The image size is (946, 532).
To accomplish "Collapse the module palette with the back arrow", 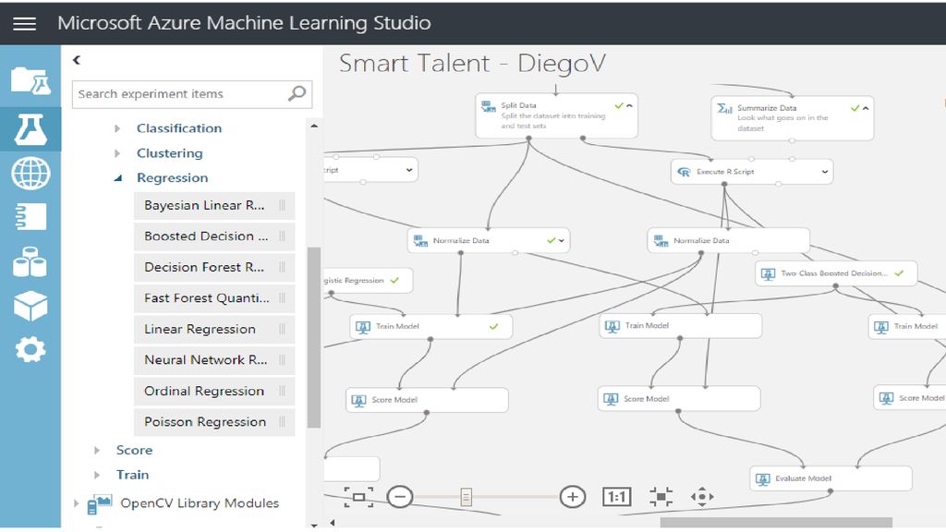I will coord(77,60).
